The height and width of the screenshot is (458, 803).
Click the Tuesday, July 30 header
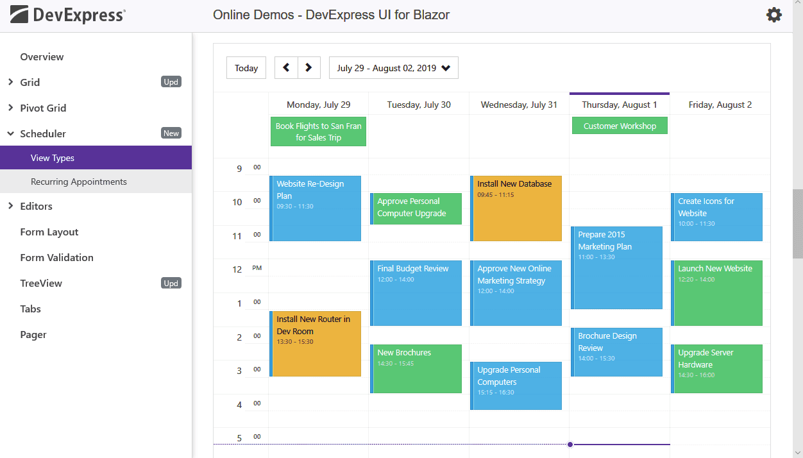(x=419, y=105)
